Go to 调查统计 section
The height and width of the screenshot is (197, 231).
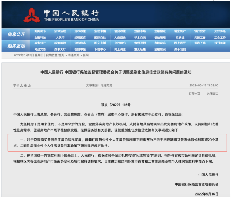(180, 31)
